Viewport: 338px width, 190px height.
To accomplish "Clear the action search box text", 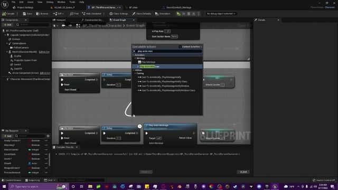I will tap(134, 51).
